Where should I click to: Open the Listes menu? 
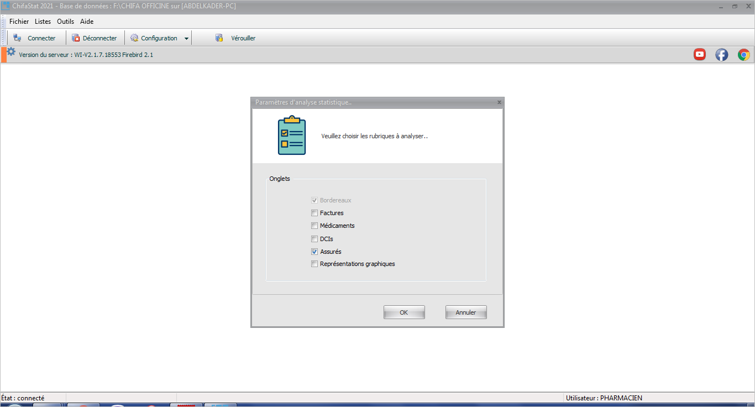(43, 22)
